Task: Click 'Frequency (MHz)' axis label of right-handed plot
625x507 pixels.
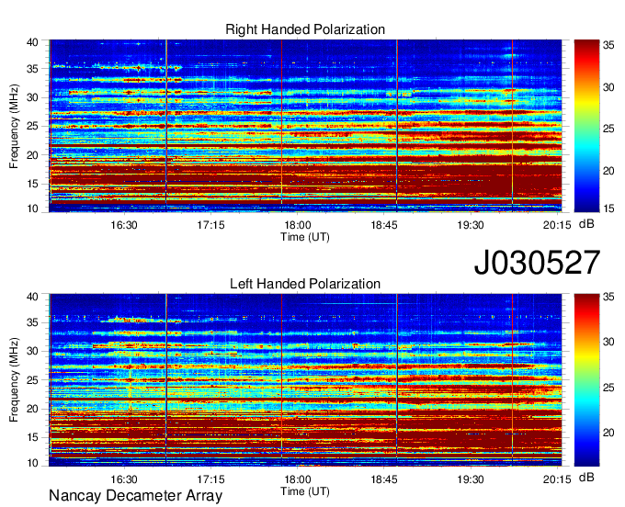Action: [x=14, y=126]
